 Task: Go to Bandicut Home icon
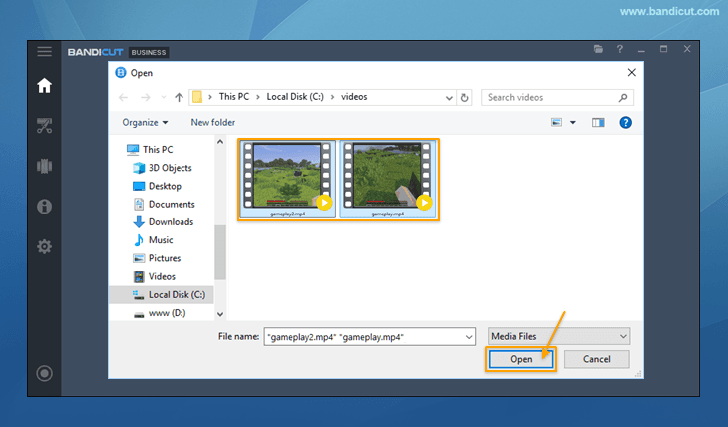[45, 86]
